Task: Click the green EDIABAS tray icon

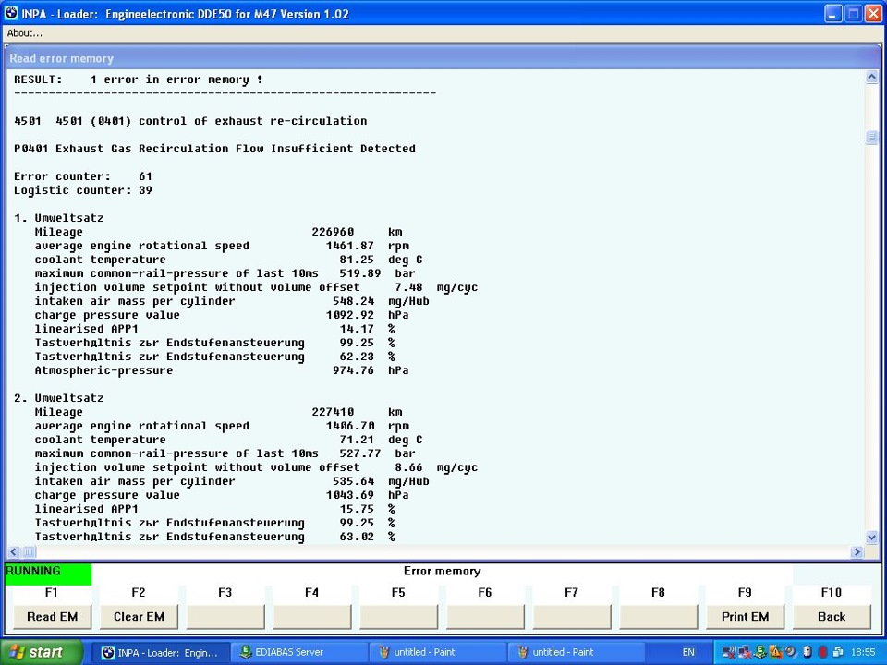Action: coord(760,652)
